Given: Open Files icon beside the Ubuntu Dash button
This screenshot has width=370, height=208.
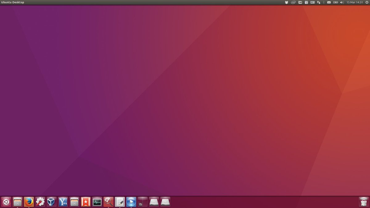Looking at the screenshot, I should click(x=18, y=202).
